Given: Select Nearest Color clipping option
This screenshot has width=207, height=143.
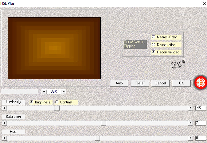Looking at the screenshot, I should (x=153, y=37).
